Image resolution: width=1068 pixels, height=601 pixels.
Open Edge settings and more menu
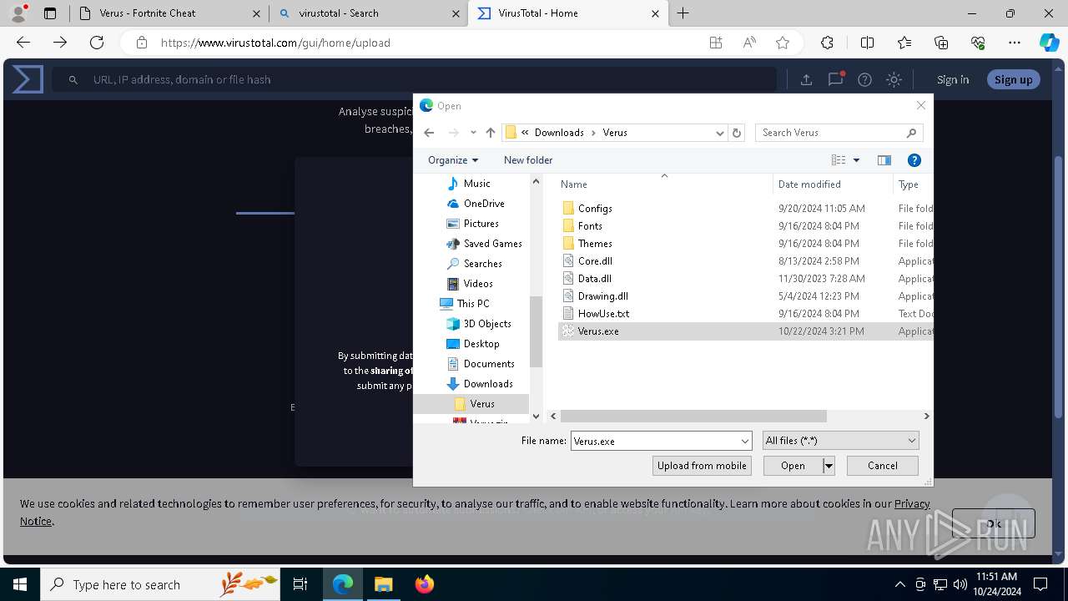tap(1015, 43)
